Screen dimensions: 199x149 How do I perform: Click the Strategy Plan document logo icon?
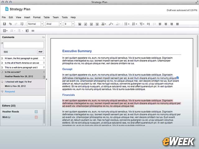coord(7,9)
